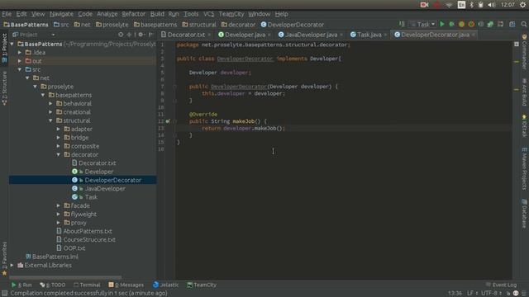The image size is (529, 297).
Task: Collapse the src folder arrow
Action: (20, 69)
